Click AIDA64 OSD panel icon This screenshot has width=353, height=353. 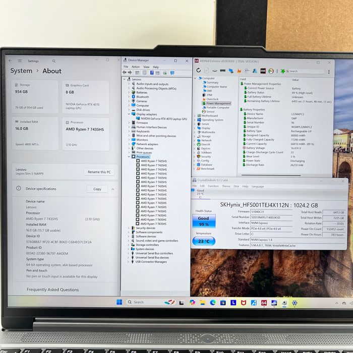tap(263, 71)
